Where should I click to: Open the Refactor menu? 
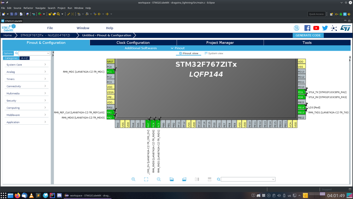point(28,8)
